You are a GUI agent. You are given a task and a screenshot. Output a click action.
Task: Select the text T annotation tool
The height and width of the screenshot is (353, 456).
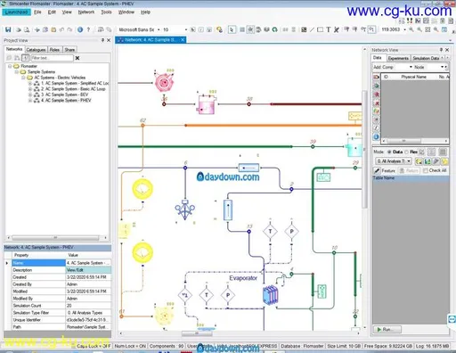point(328,29)
